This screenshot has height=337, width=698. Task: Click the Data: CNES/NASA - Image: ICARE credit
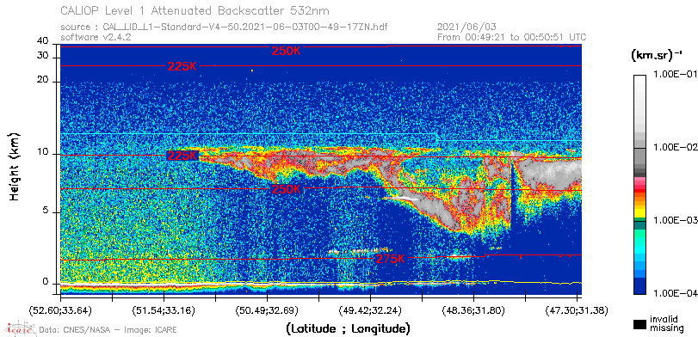(108, 330)
